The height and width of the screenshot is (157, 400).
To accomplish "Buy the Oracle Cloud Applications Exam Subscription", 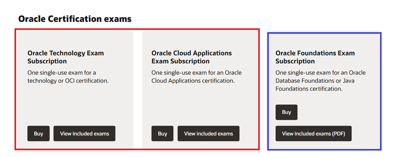I will [x=162, y=134].
